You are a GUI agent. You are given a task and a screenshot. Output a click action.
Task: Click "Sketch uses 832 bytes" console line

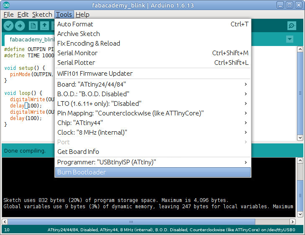coord(116,200)
